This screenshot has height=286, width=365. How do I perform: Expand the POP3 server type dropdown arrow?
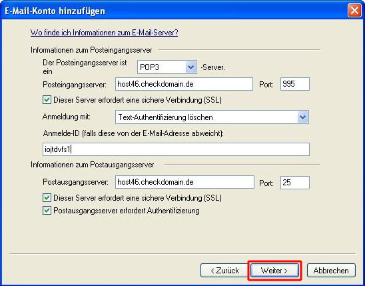(x=191, y=67)
